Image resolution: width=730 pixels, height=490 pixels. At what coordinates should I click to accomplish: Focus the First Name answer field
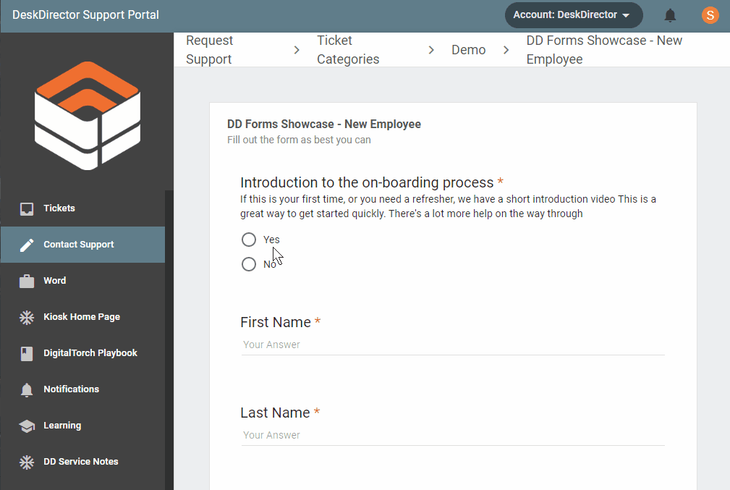click(x=452, y=345)
